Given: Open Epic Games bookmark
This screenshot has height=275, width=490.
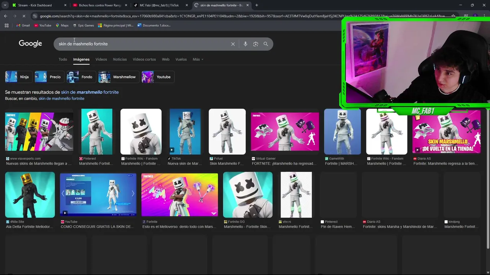Looking at the screenshot, I should [83, 26].
